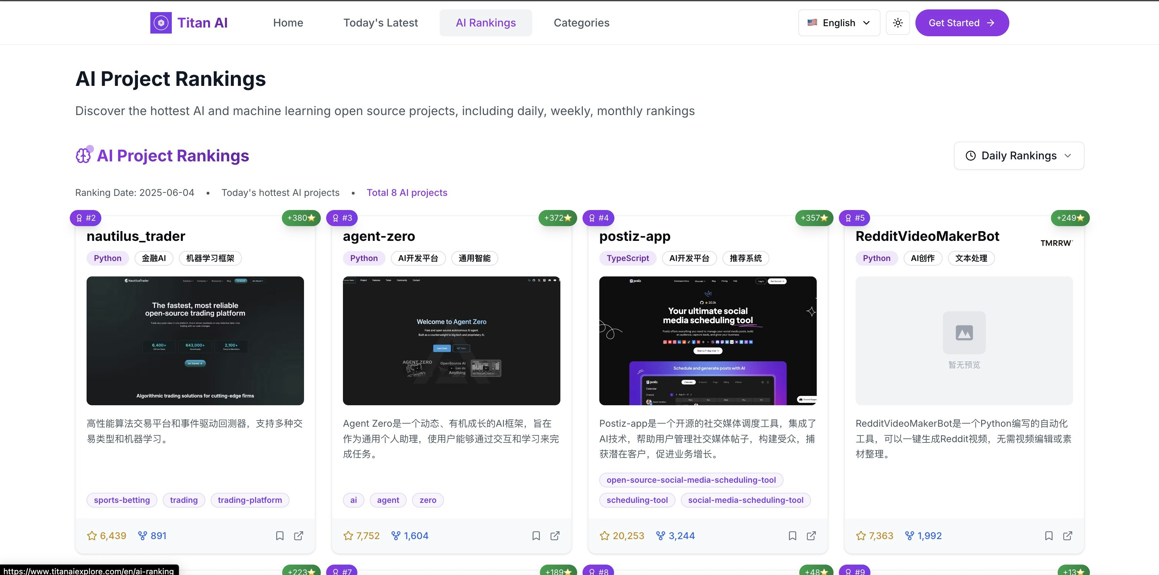Open the English language dropdown
Screen dimensions: 1159x575
[x=839, y=22]
